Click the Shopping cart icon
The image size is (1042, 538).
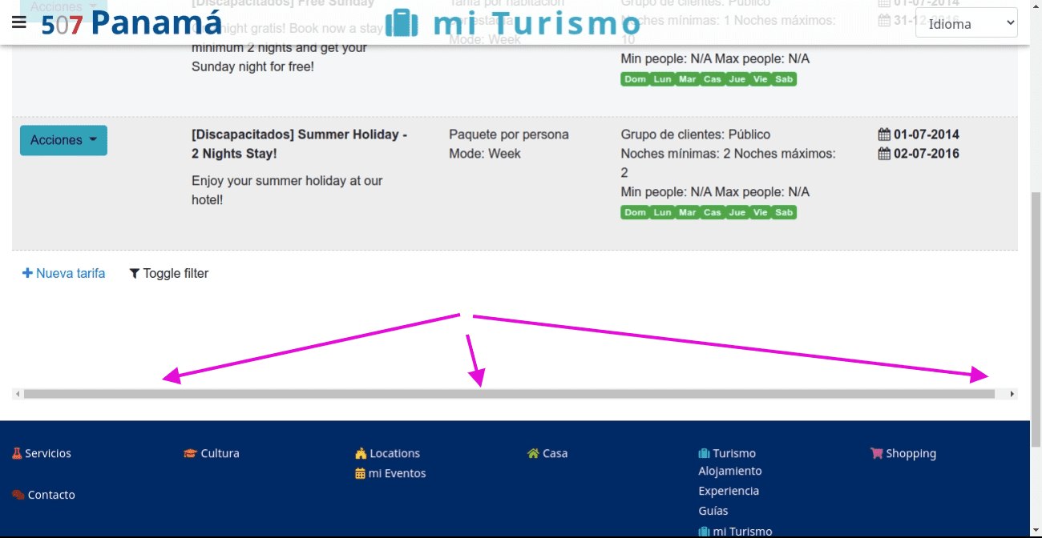[876, 453]
